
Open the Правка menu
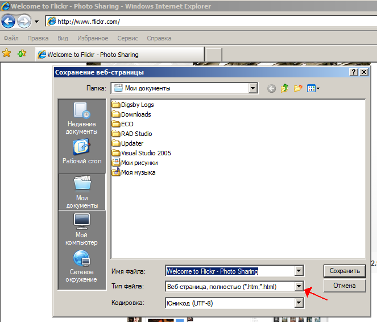[38, 38]
